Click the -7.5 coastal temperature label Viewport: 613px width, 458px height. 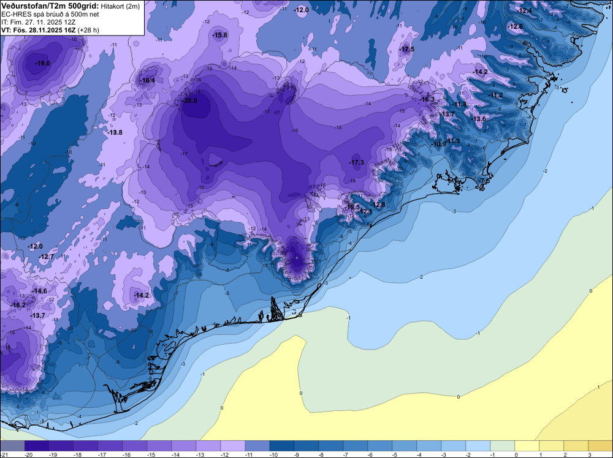click(x=484, y=181)
